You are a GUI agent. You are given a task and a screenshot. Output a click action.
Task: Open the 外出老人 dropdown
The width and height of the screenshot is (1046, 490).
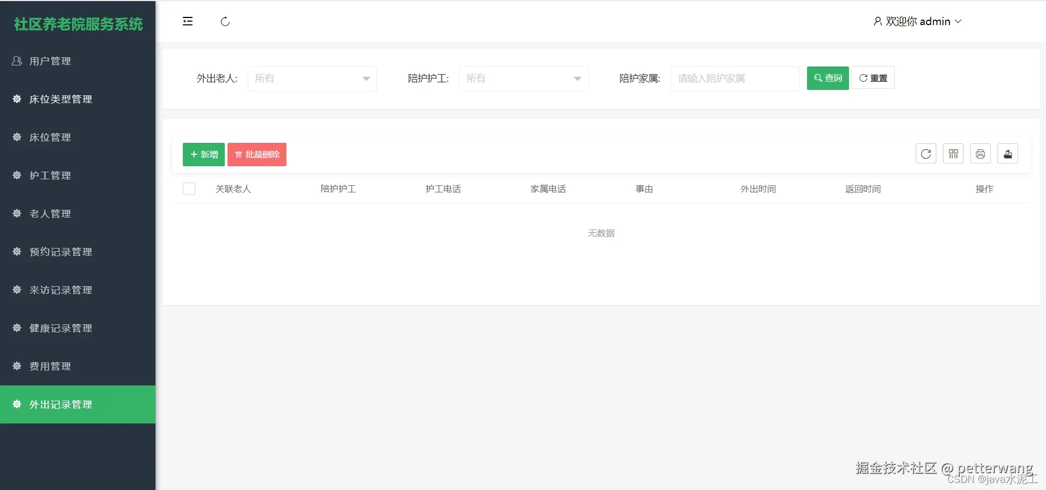pyautogui.click(x=312, y=78)
